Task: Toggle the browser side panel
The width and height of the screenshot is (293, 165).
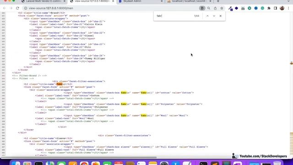Action: coord(276,8)
